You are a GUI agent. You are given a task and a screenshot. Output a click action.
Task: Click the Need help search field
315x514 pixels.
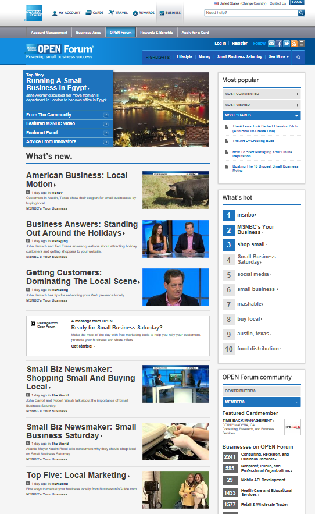coord(250,13)
